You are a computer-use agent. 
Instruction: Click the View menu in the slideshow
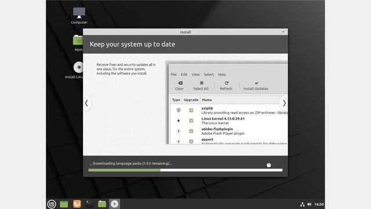(x=195, y=74)
